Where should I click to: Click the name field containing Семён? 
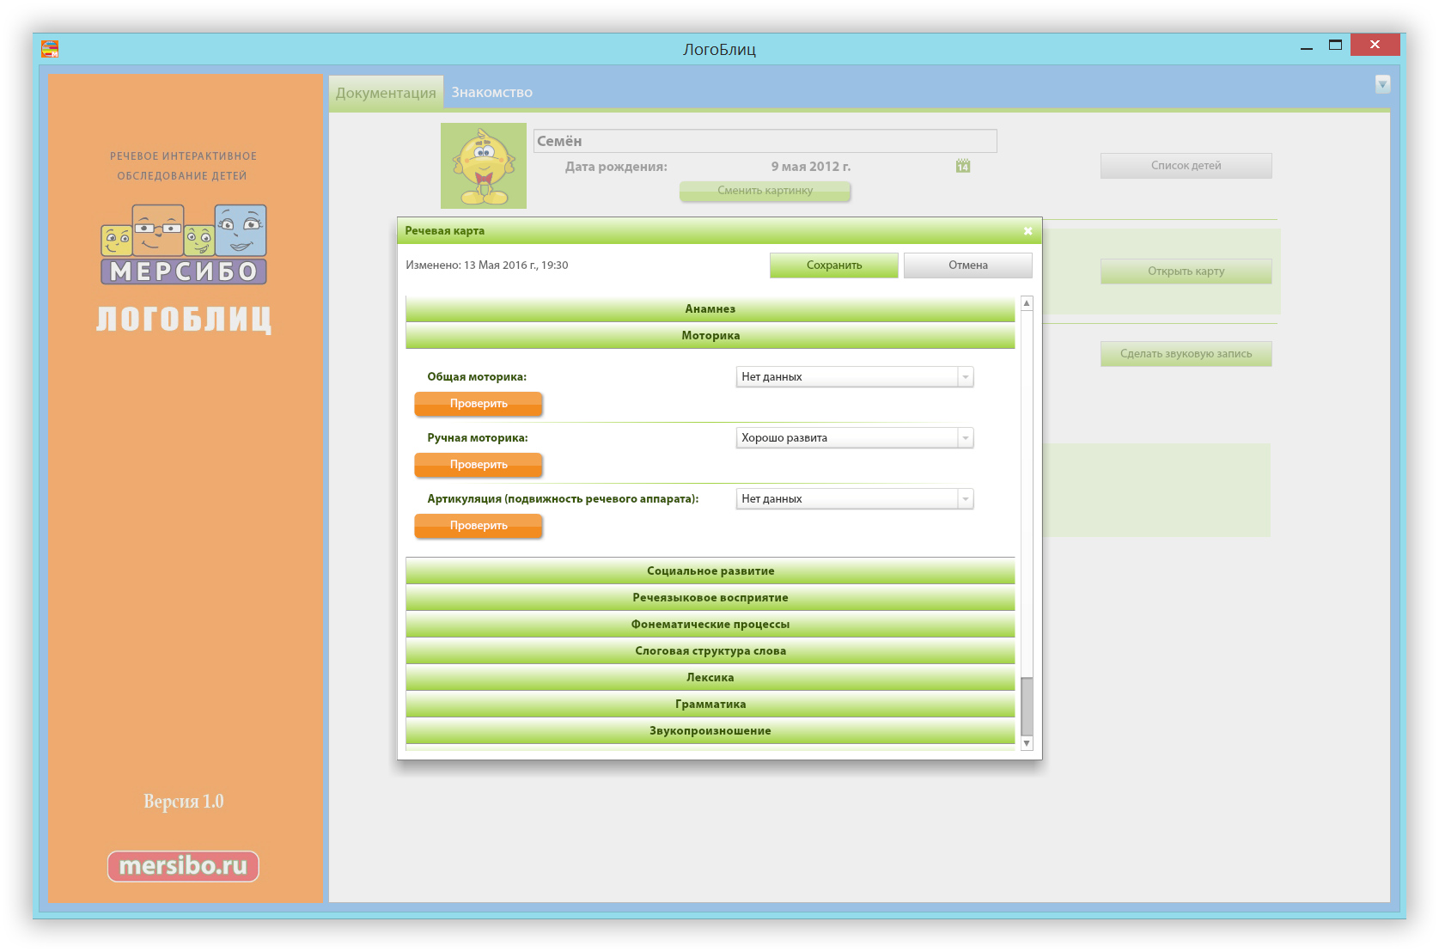coord(765,141)
